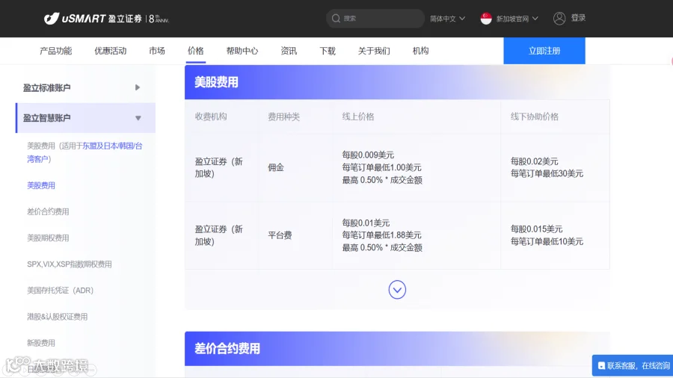The image size is (673, 378).
Task: Open 差价合约费用 sidebar link
Action: point(48,211)
